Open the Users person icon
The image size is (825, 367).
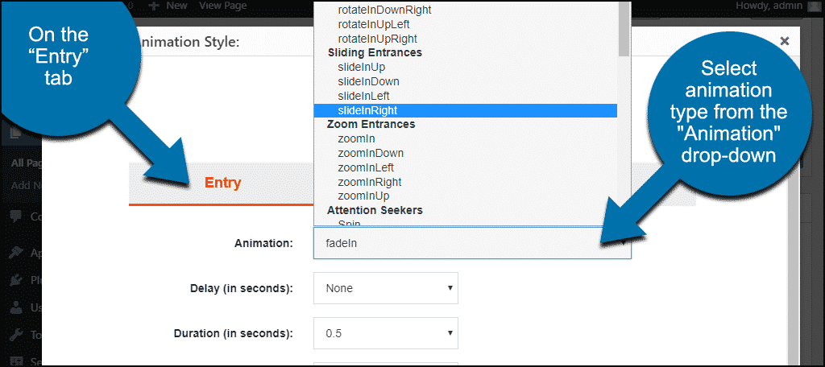click(16, 307)
